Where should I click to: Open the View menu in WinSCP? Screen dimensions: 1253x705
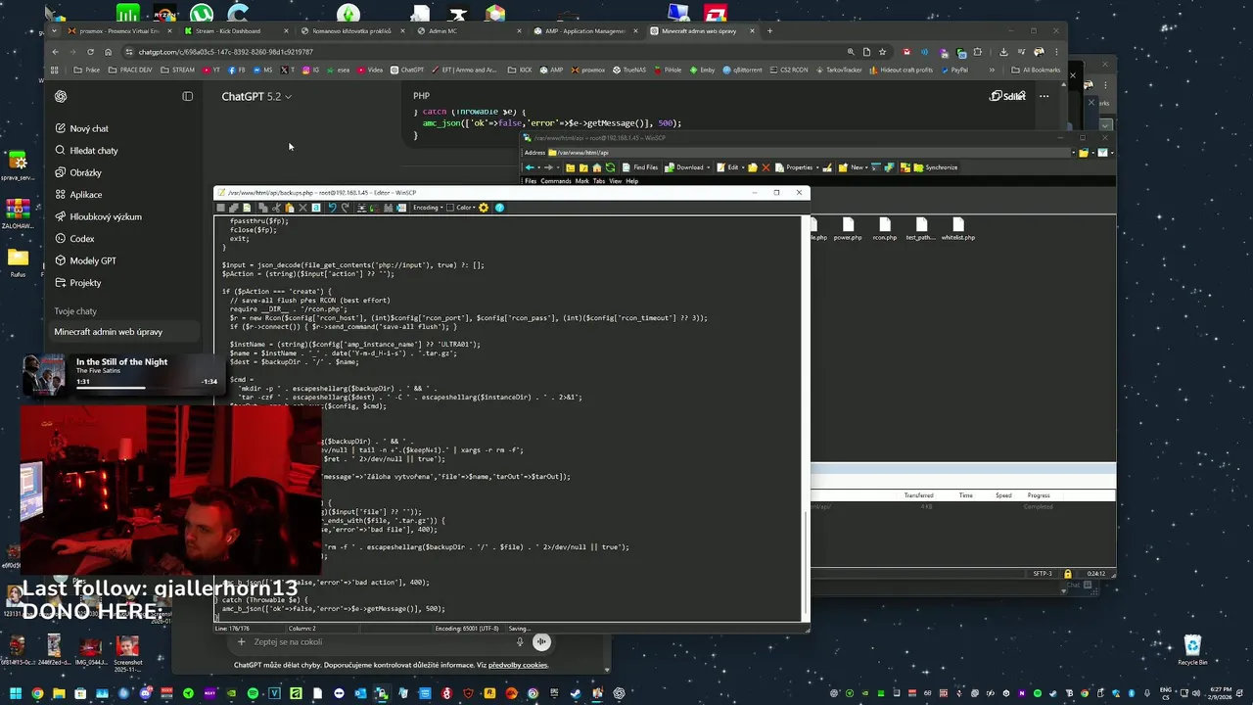click(616, 181)
